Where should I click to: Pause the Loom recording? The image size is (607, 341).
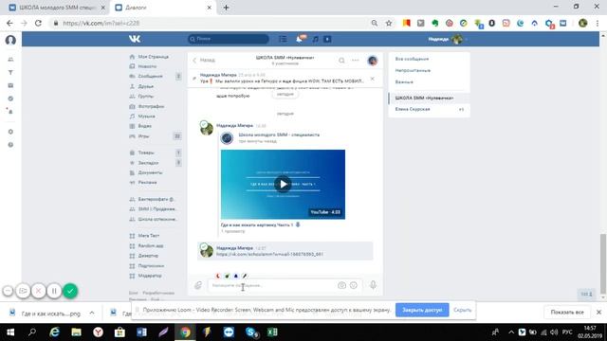(x=54, y=291)
